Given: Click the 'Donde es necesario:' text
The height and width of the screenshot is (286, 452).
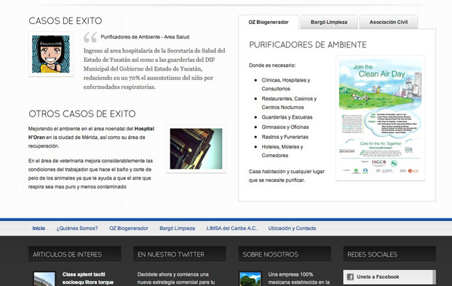Looking at the screenshot, I should click(x=272, y=65).
